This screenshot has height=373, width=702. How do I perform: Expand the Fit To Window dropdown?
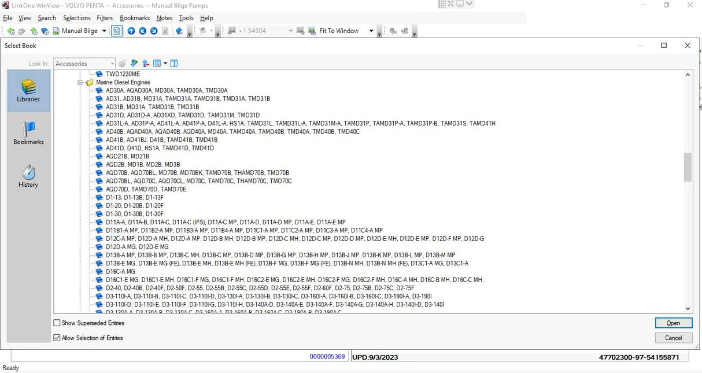(371, 31)
